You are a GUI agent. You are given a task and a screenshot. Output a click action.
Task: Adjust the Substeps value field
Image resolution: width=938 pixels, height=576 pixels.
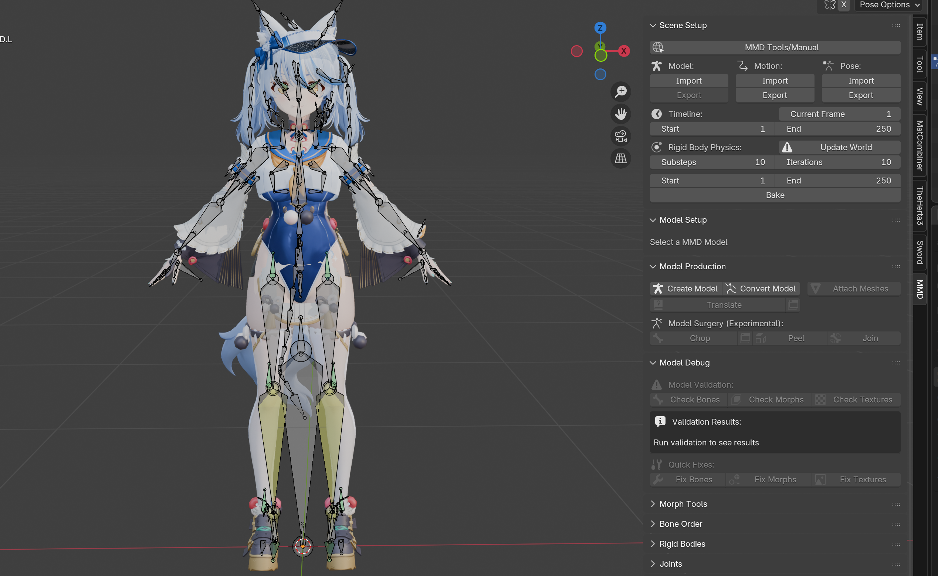712,162
